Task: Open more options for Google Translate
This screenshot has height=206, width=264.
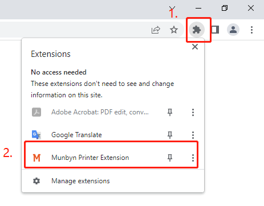Action: tap(193, 135)
